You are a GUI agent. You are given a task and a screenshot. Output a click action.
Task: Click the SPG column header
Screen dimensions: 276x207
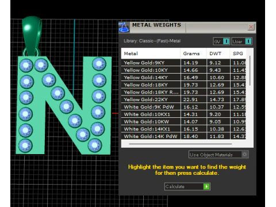pos(238,53)
